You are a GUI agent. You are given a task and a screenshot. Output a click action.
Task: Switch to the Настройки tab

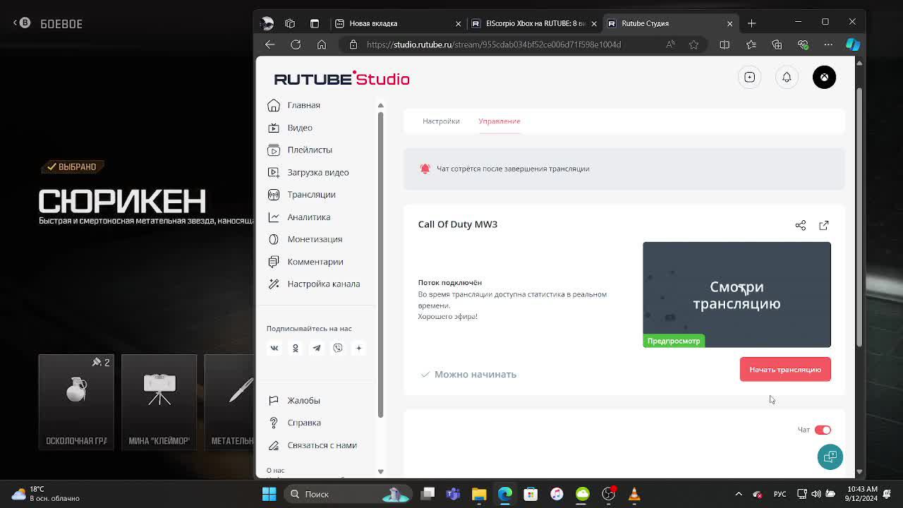pyautogui.click(x=441, y=121)
